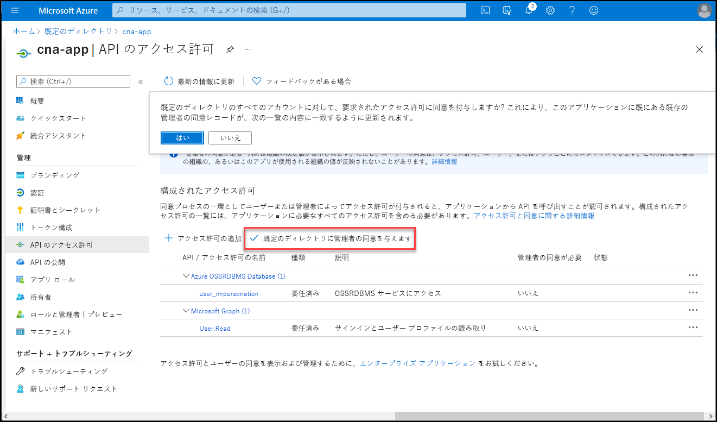
Task: Click the サインインとユーザー プロファイルの読み取り cell
Action: pos(410,328)
